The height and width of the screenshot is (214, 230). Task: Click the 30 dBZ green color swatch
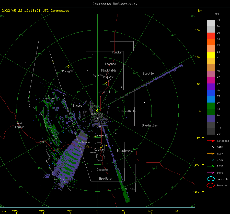[x=211, y=106]
